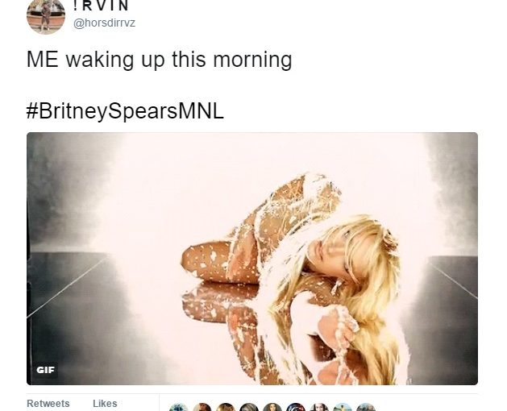Open the last liker avatar in the row
This screenshot has height=411, width=507.
click(x=366, y=407)
